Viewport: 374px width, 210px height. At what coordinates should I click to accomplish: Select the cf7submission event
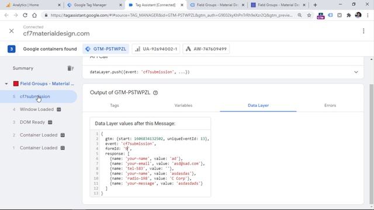[x=38, y=96]
